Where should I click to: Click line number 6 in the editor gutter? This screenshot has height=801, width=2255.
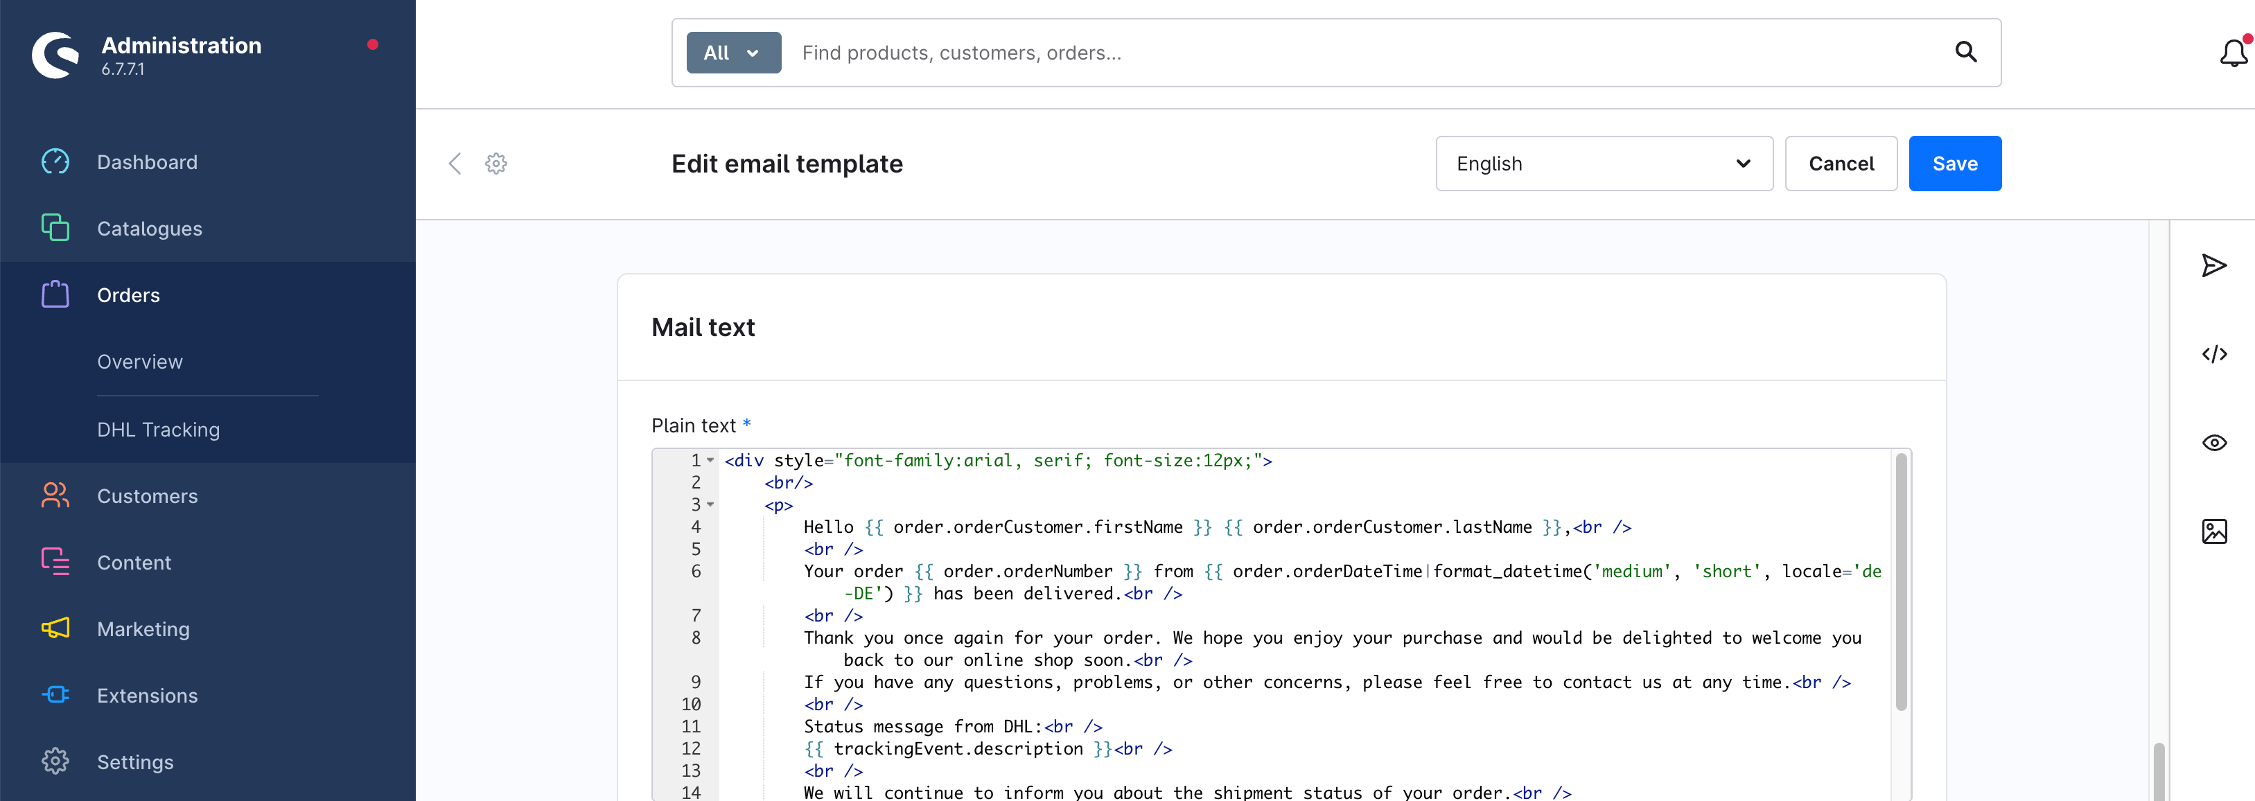tap(696, 571)
